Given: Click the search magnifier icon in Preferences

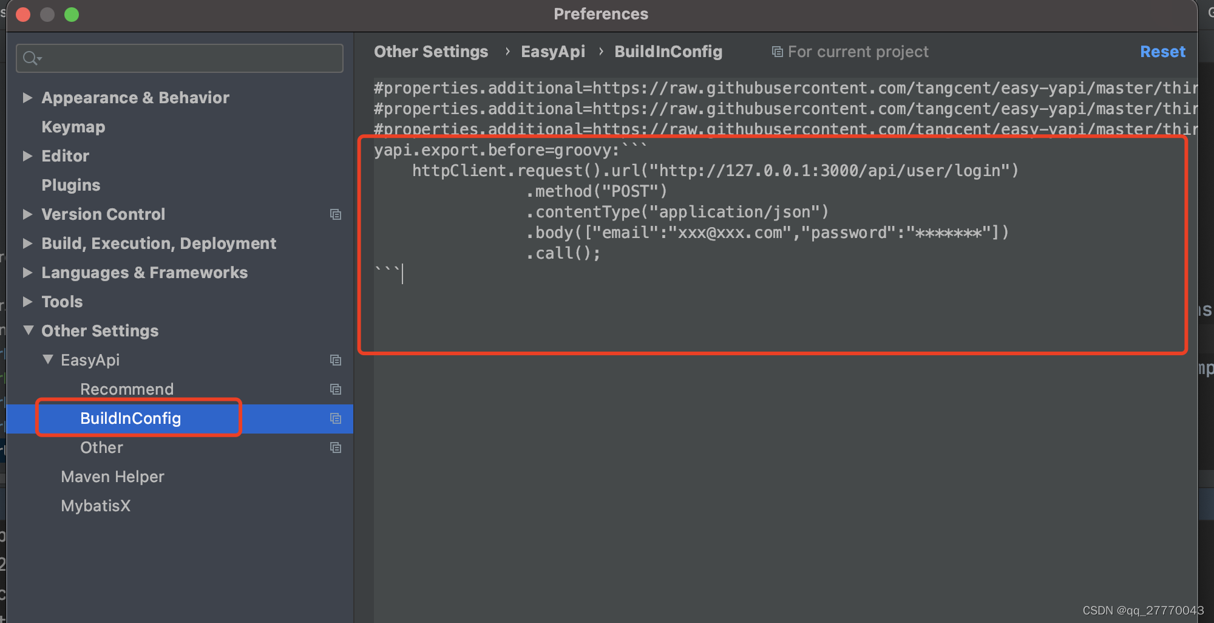Looking at the screenshot, I should 31,58.
